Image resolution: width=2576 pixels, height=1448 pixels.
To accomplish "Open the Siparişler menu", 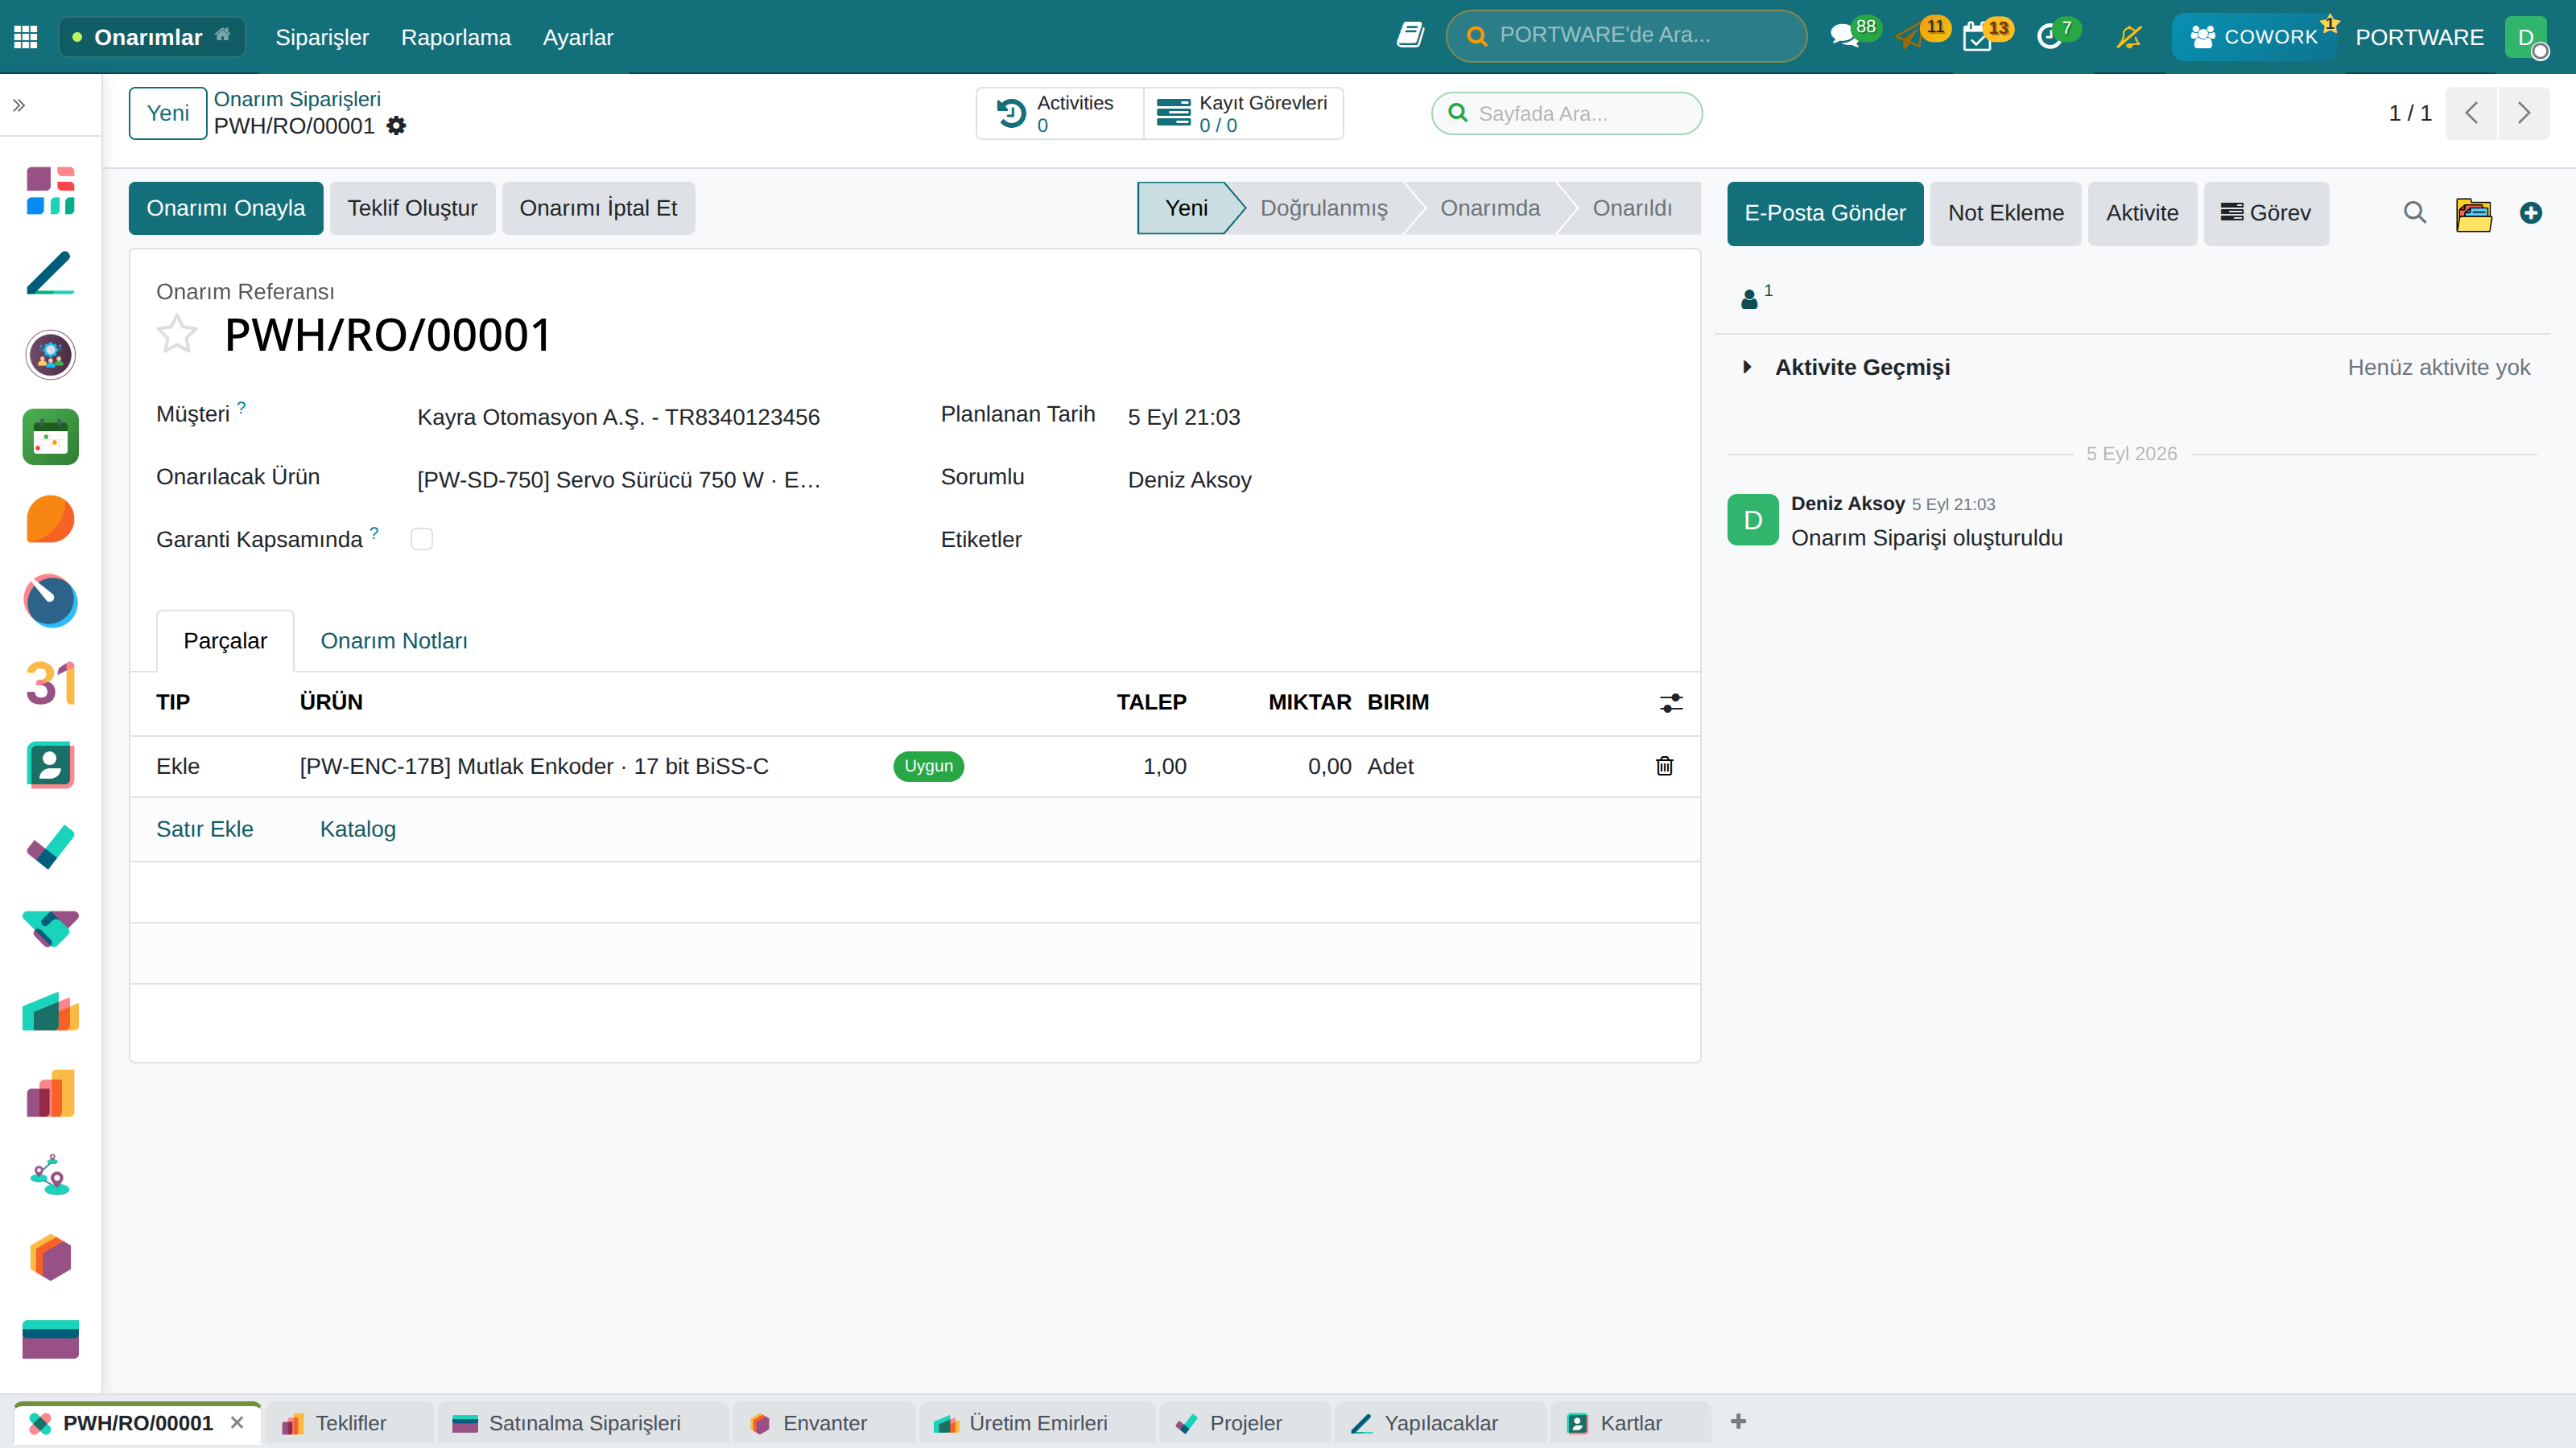I will [322, 37].
